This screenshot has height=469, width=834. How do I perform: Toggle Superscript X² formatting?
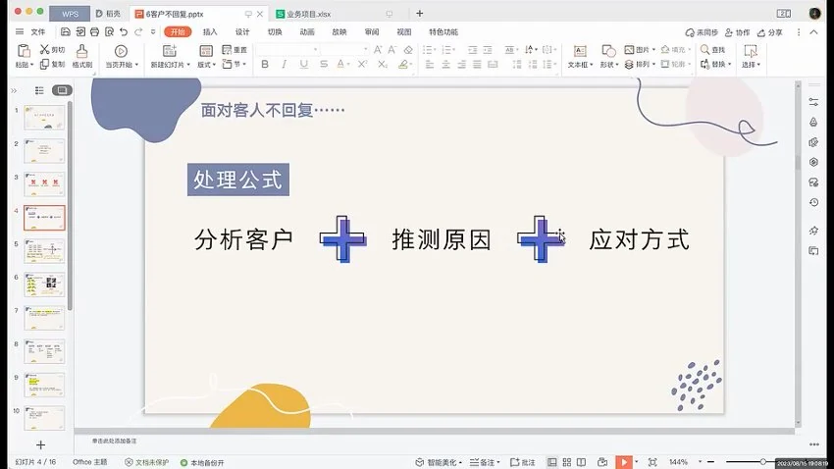coord(362,64)
